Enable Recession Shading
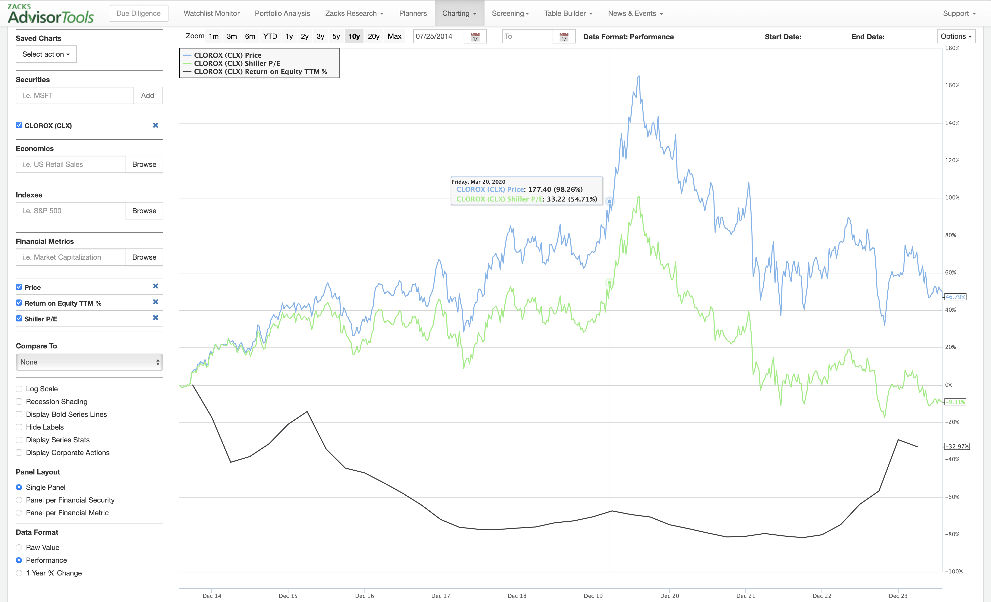991x602 pixels. click(x=19, y=402)
